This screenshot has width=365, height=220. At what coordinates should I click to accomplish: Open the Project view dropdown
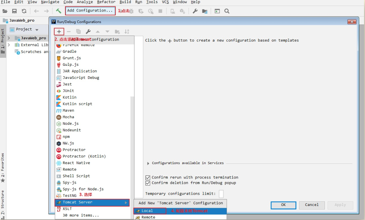[37, 30]
